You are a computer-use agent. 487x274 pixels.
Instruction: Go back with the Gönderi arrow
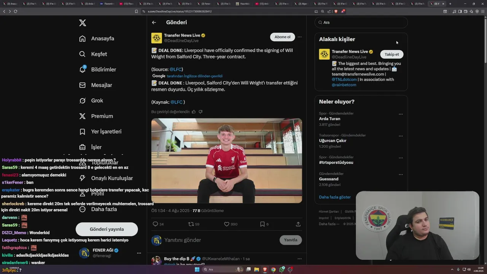pos(154,22)
